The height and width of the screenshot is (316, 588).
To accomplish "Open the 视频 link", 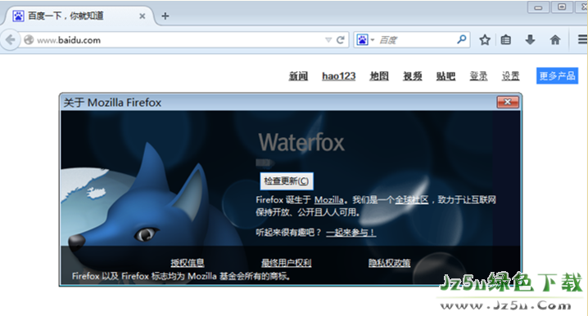I will [x=413, y=76].
